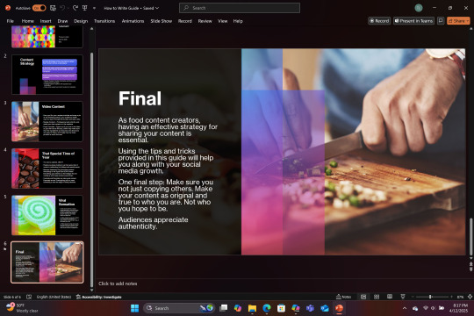Open Microsoft Store from taskbar

(281, 308)
